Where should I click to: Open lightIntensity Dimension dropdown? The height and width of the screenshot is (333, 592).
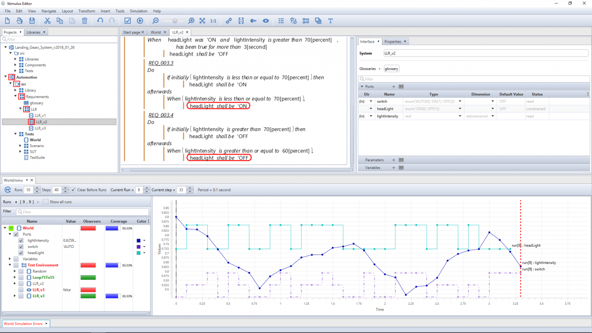[493, 116]
